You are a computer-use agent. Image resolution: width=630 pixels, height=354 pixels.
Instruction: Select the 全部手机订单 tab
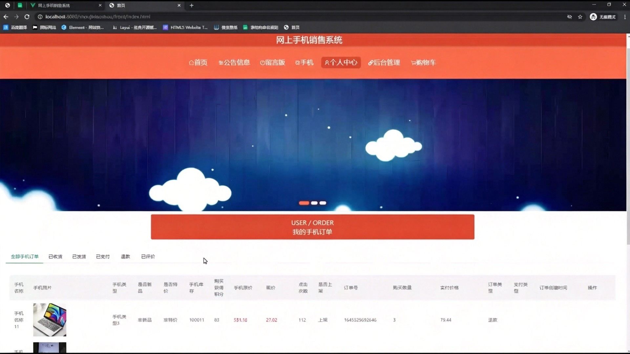point(25,257)
